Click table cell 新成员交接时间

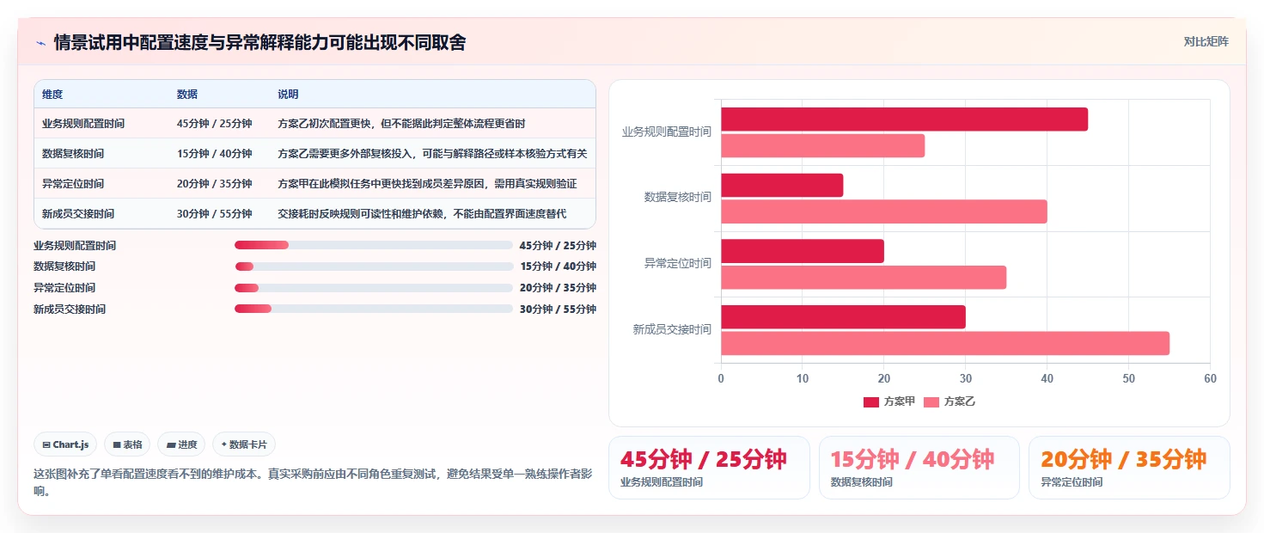tap(78, 213)
